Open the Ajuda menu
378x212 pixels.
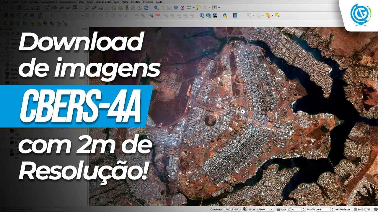point(159,2)
